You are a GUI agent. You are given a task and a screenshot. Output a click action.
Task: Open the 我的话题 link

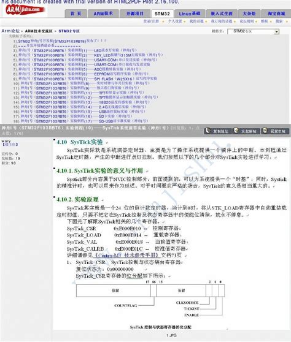(196, 21)
